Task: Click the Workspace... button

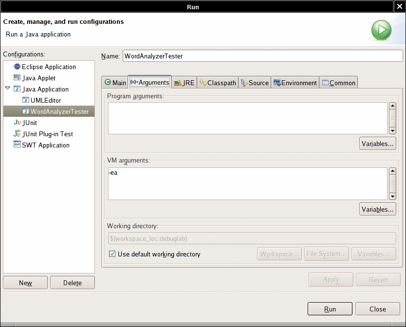Action: click(279, 254)
